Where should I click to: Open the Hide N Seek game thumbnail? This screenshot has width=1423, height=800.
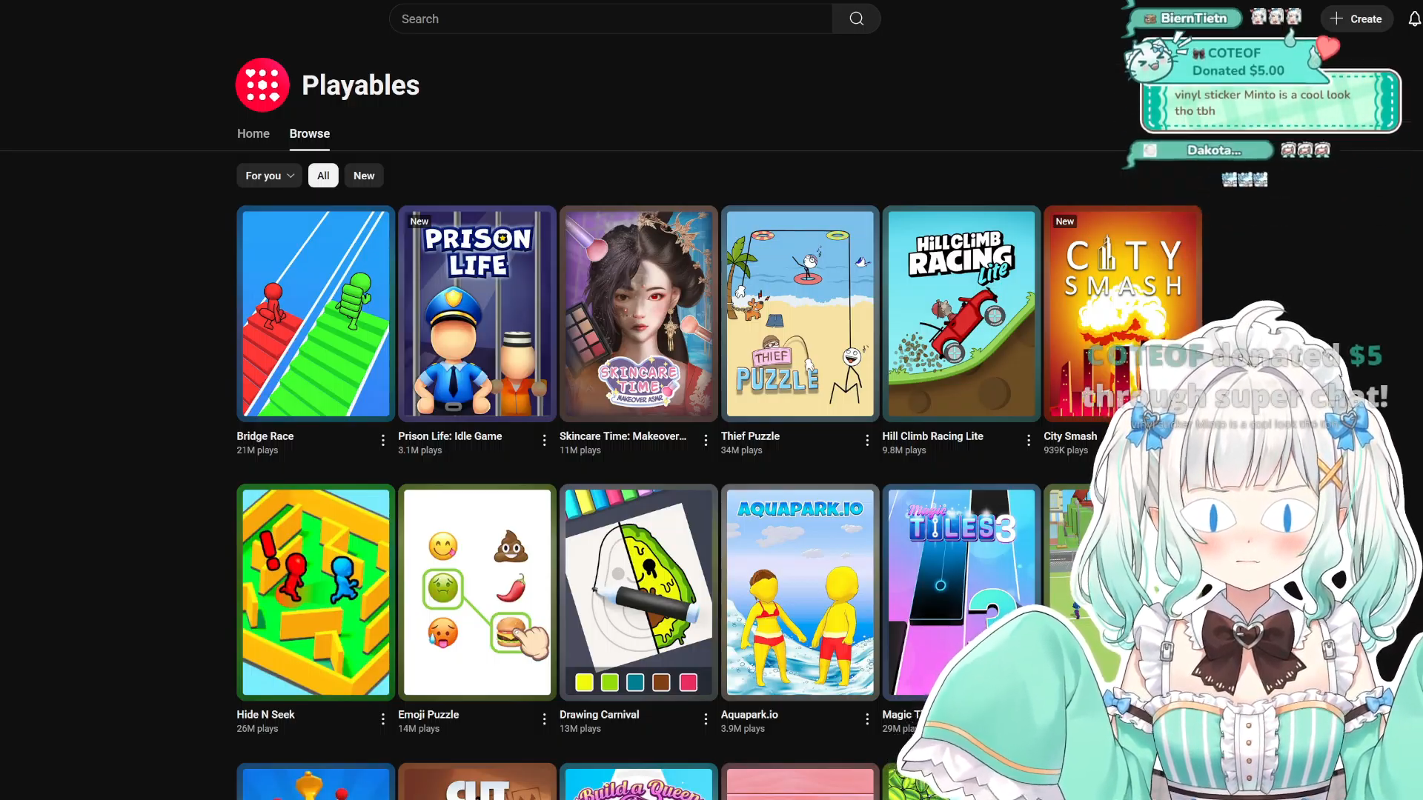click(x=316, y=593)
